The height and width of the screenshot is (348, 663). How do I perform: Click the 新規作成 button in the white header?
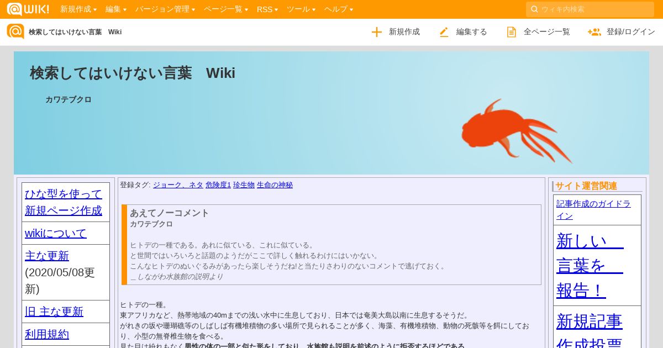pyautogui.click(x=396, y=32)
